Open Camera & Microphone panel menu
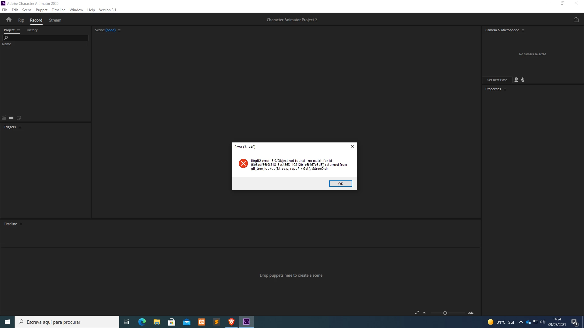 (x=523, y=30)
